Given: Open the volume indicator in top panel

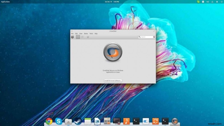Looking at the screenshot, I should coord(207,2).
